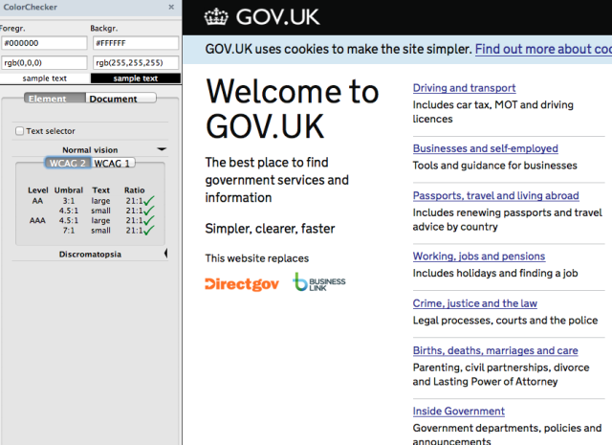This screenshot has width=612, height=445.
Task: Click 'Tools and guidance for businesses' text
Action: (x=495, y=166)
